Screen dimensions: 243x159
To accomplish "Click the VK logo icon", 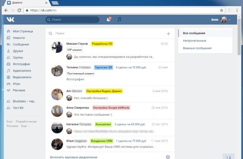I will [x=10, y=19].
